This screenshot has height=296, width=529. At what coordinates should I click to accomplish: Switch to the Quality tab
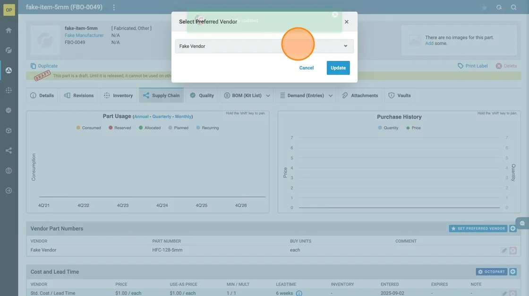point(202,96)
